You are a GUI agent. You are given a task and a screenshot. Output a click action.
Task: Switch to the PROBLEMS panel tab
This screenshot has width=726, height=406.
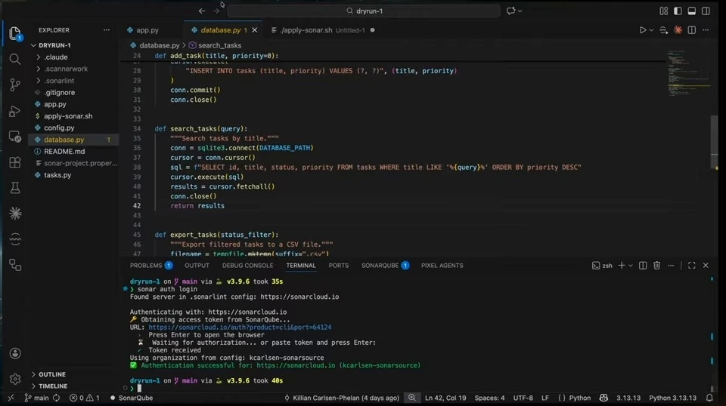tap(151, 266)
